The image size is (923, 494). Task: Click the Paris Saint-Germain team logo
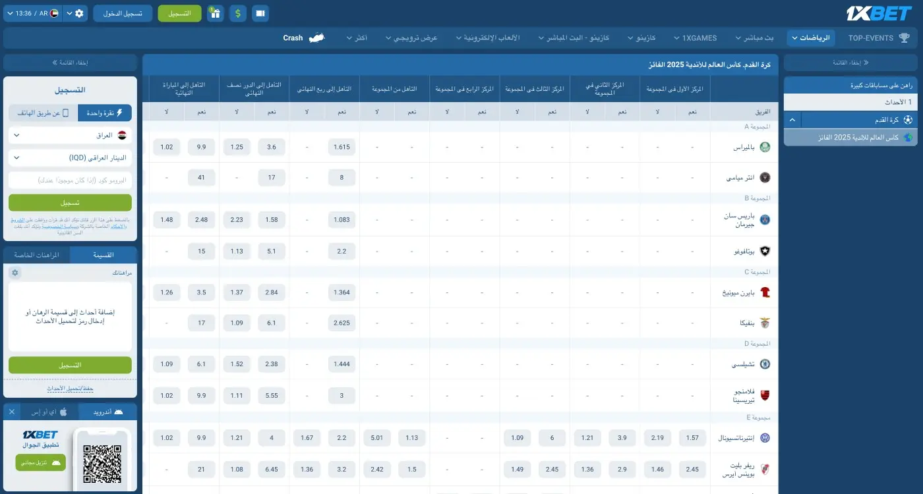[x=765, y=219]
